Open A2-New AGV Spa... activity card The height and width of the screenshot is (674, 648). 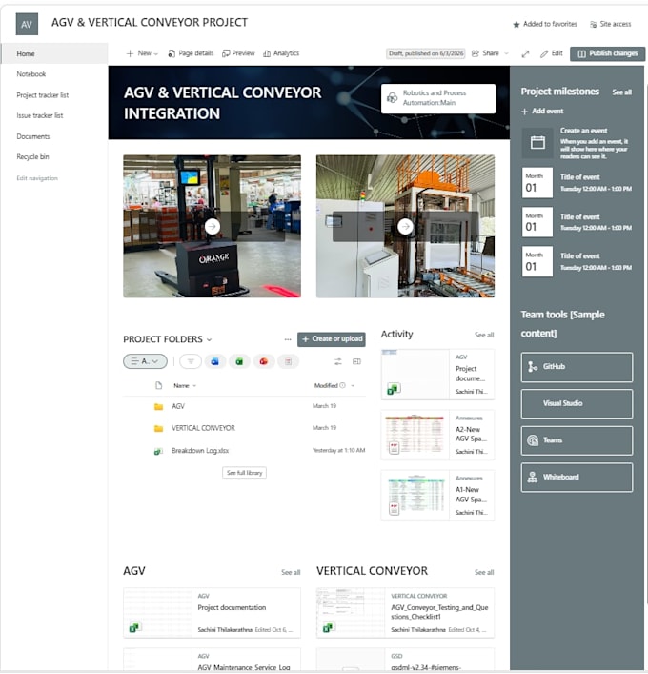437,435
